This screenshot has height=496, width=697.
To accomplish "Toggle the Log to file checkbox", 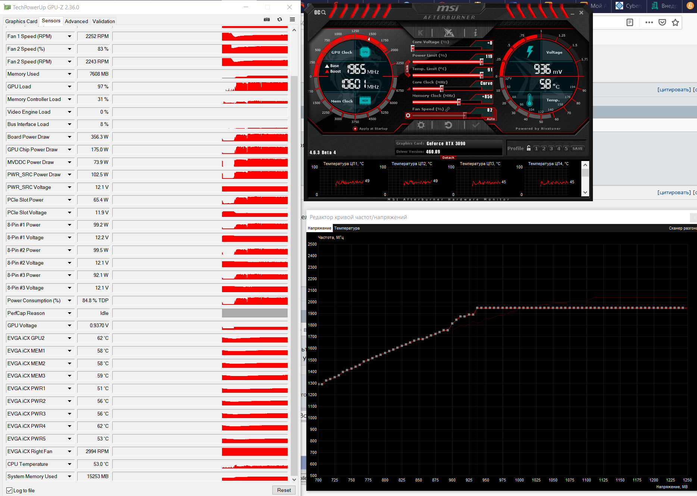I will click(10, 490).
